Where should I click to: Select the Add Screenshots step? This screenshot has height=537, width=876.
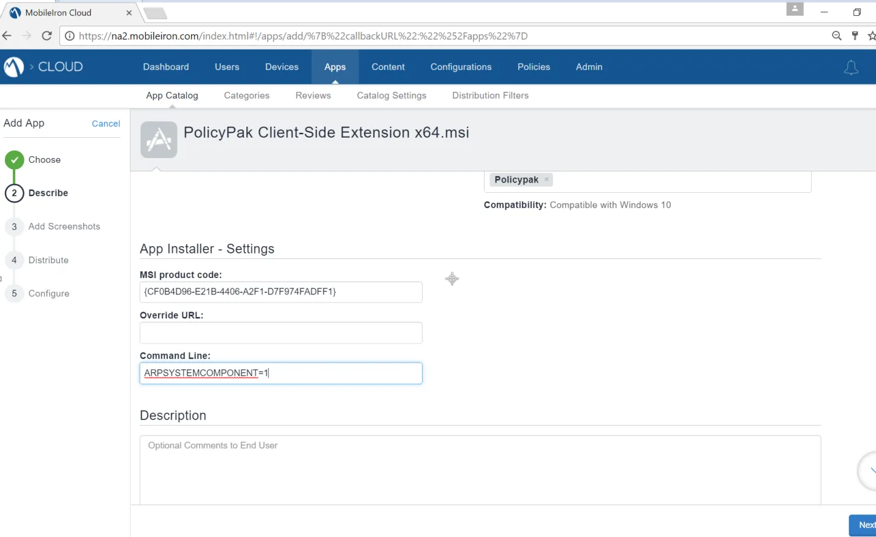[x=64, y=227]
